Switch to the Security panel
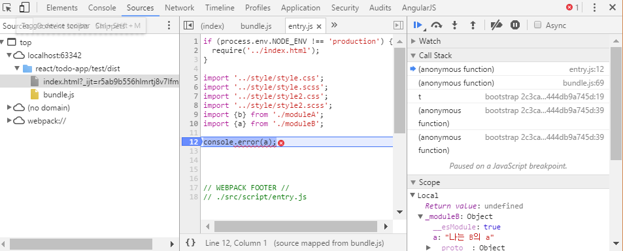 point(345,8)
